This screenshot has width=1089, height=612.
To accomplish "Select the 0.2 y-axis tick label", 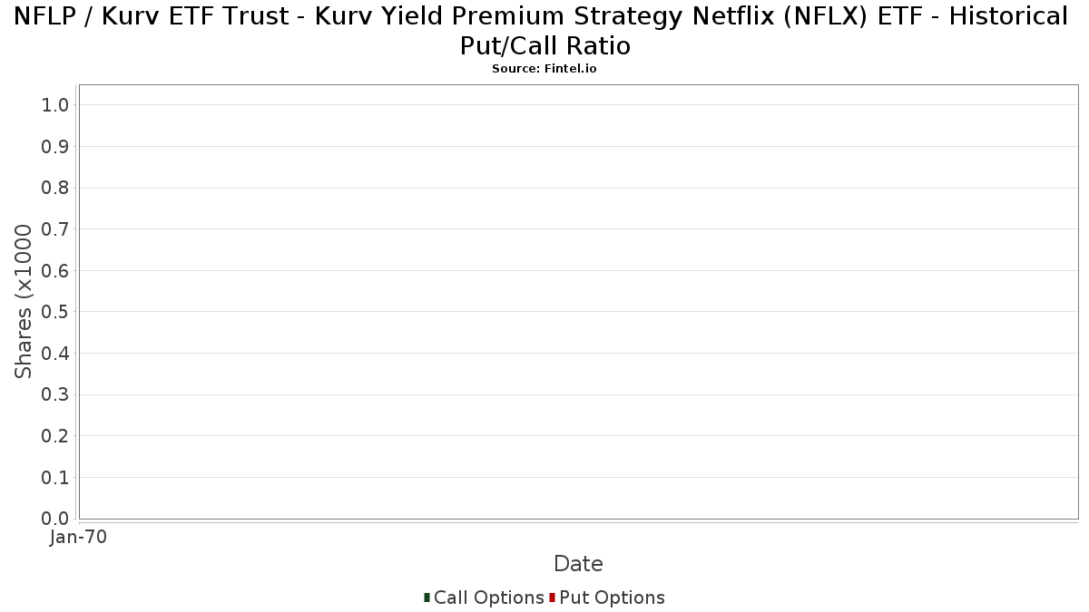I will [55, 436].
